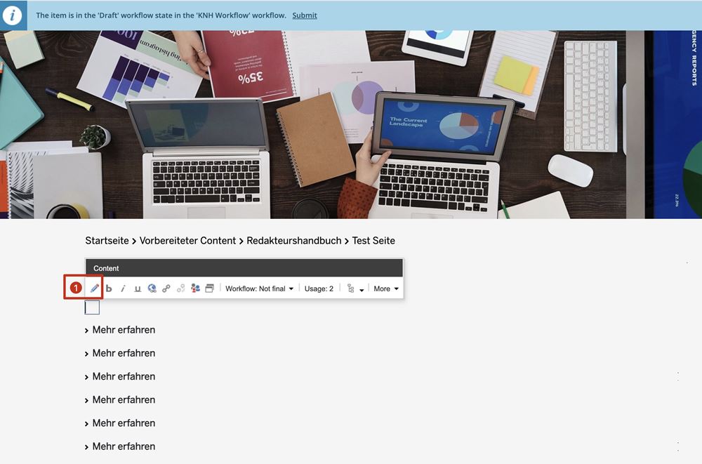Click the two-person users icon
This screenshot has height=464, width=702.
(195, 289)
